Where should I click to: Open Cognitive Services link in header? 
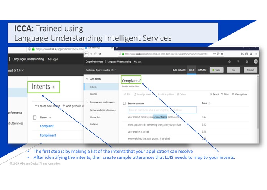coord(94,62)
